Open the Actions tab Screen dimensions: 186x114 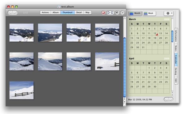click(x=45, y=12)
